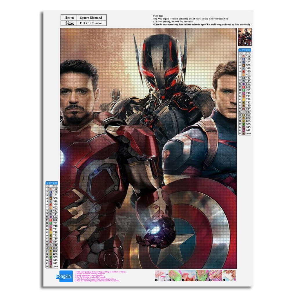Click the kongxin brand logo
The height and width of the screenshot is (297, 297).
point(64,276)
